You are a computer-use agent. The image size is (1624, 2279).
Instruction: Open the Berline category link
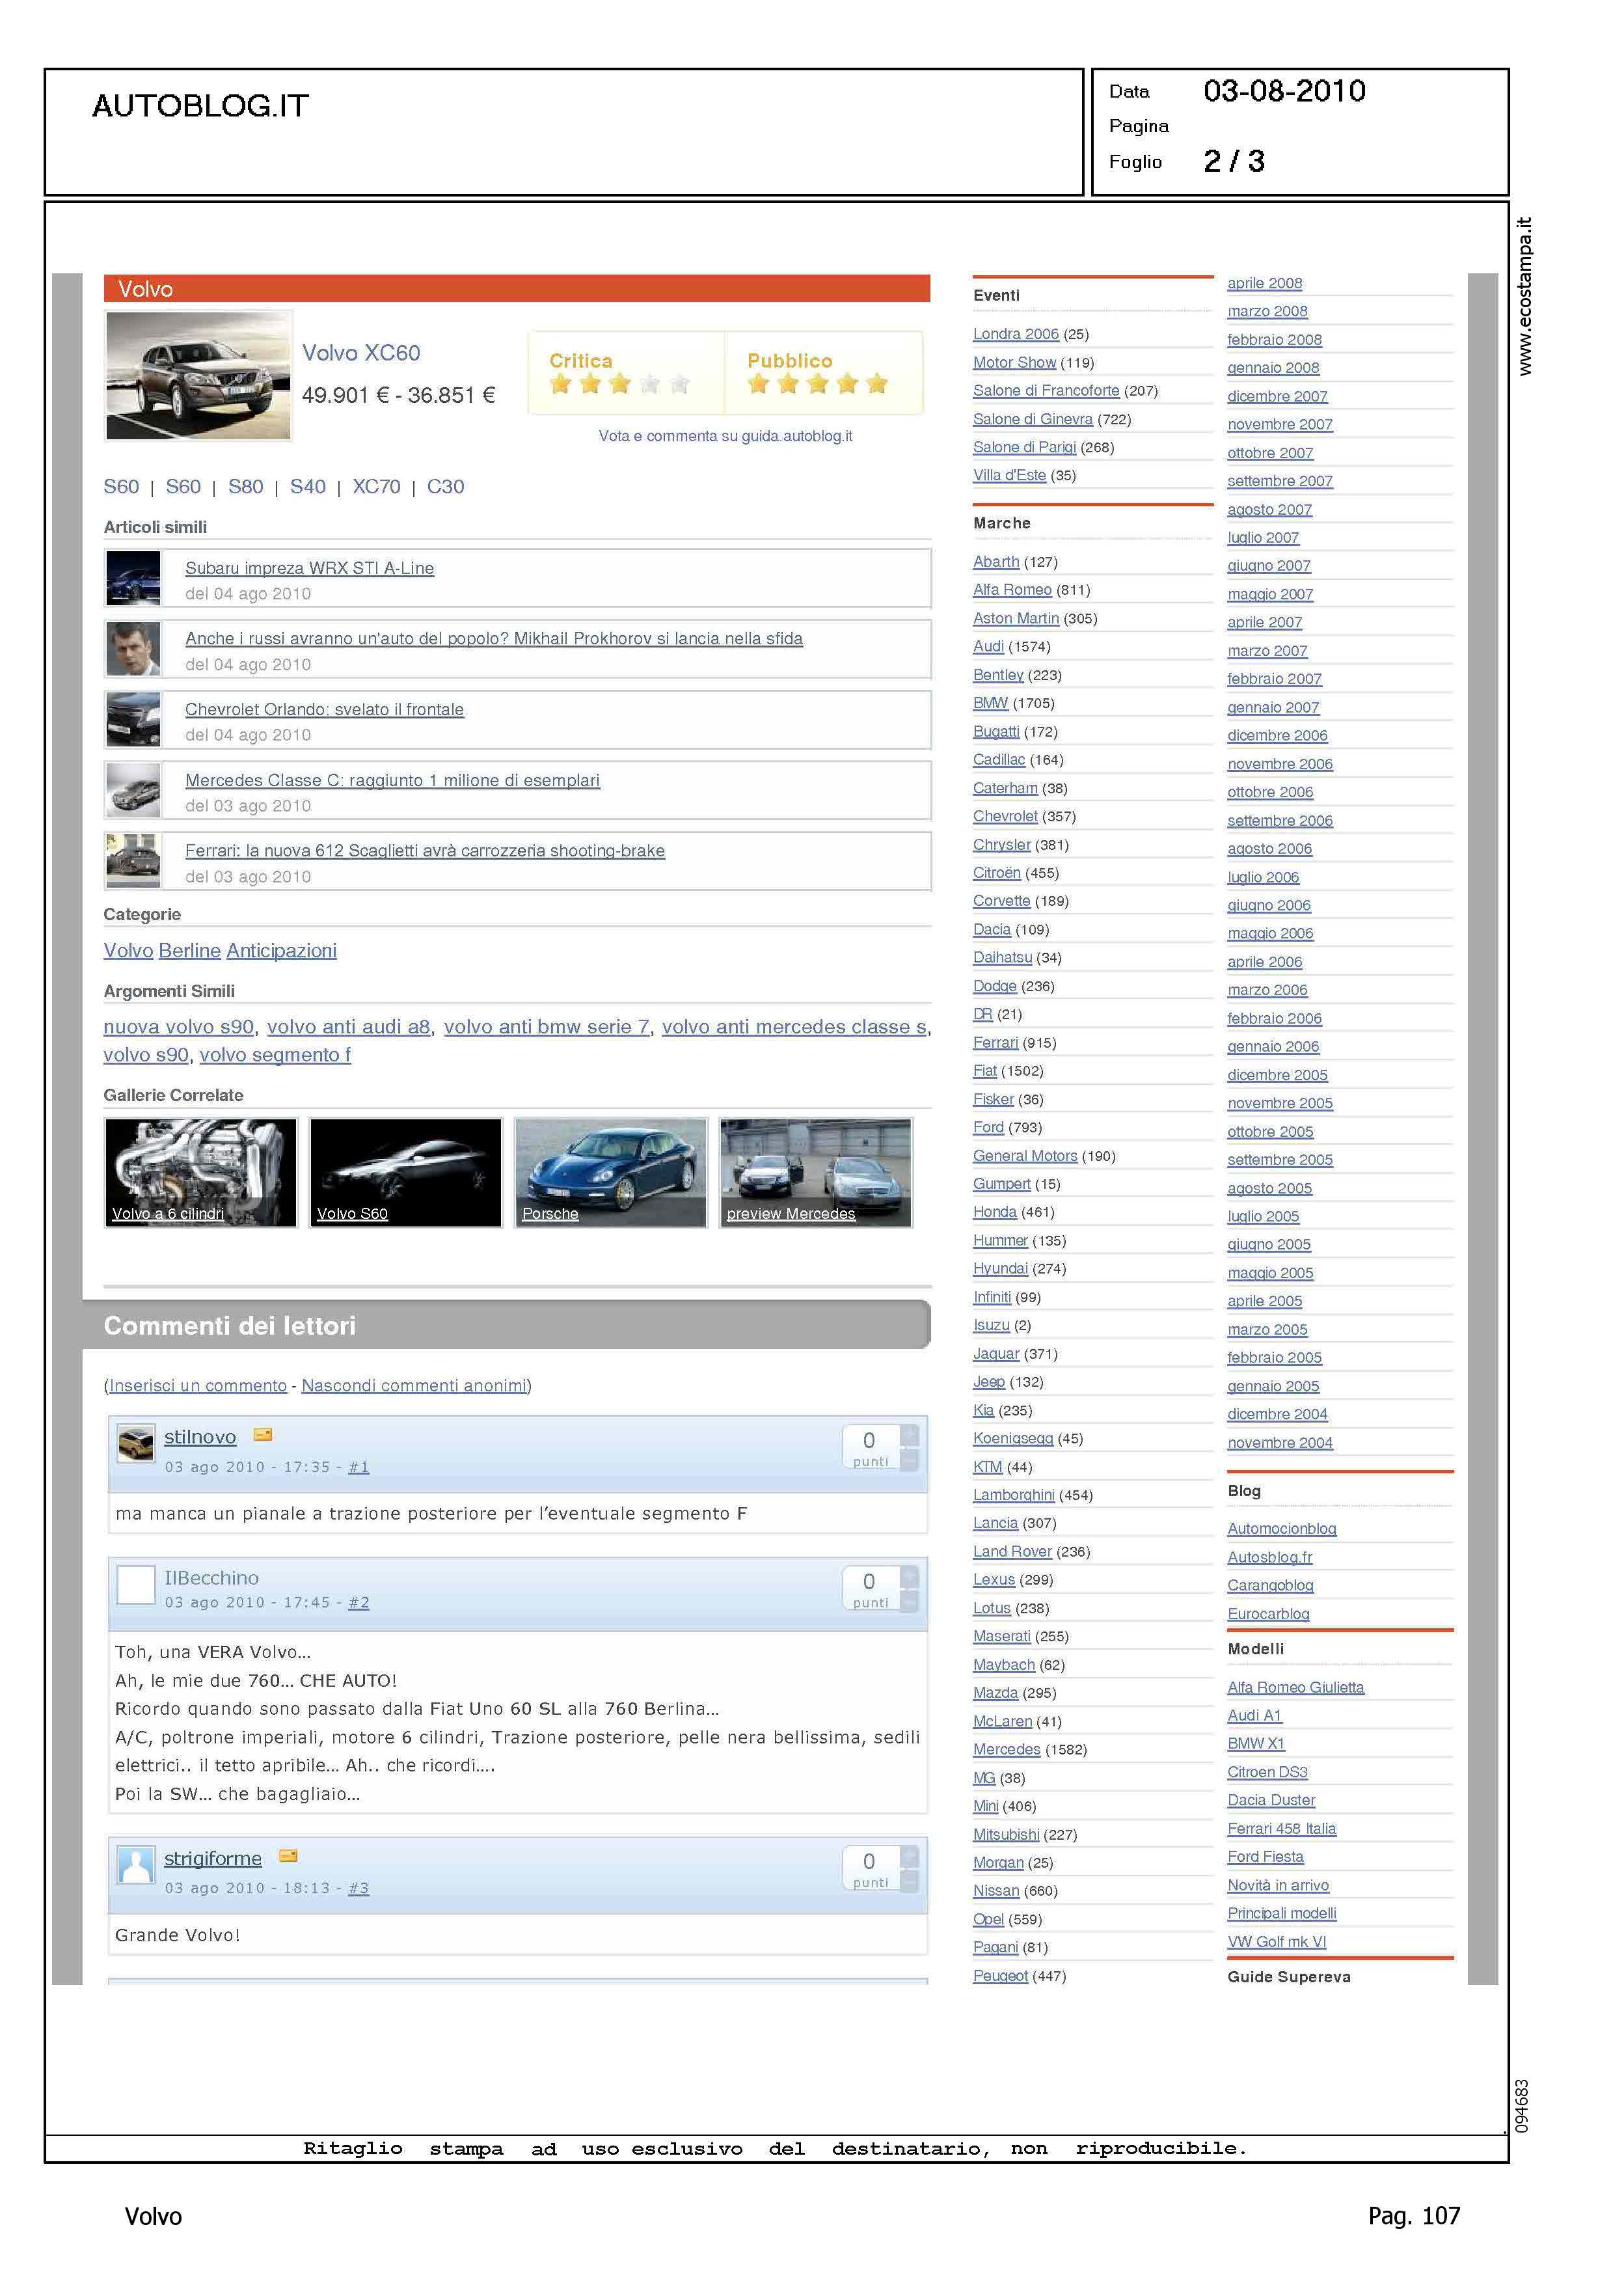[x=189, y=950]
